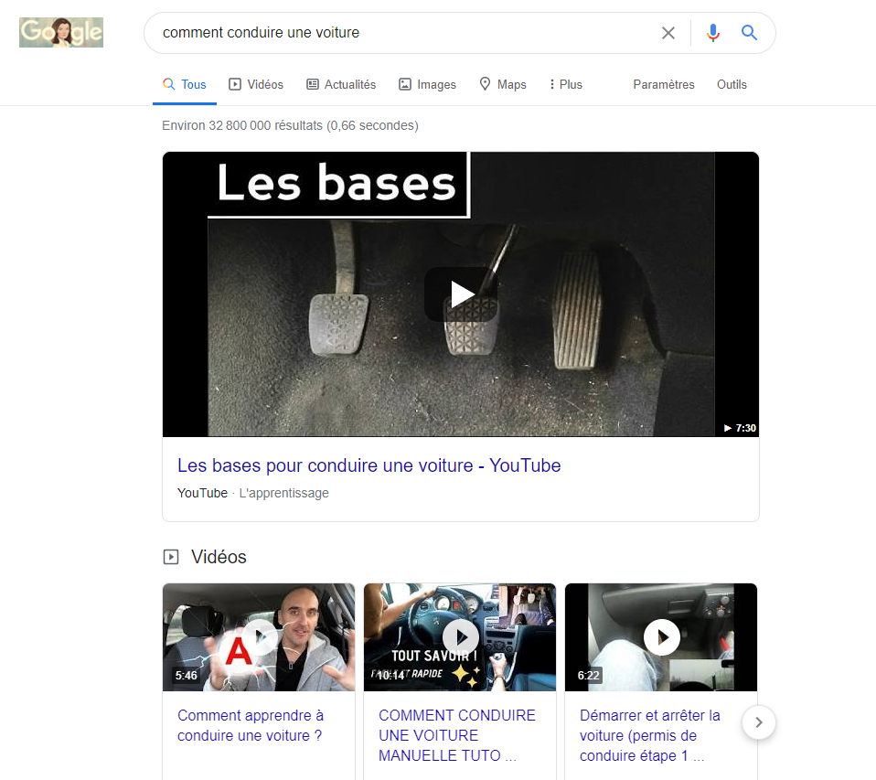Show next videos with carousel arrow
This screenshot has height=780, width=876.
(759, 722)
